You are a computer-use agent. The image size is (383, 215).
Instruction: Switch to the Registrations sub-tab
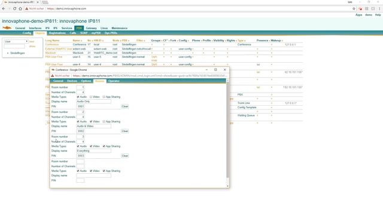57,33
